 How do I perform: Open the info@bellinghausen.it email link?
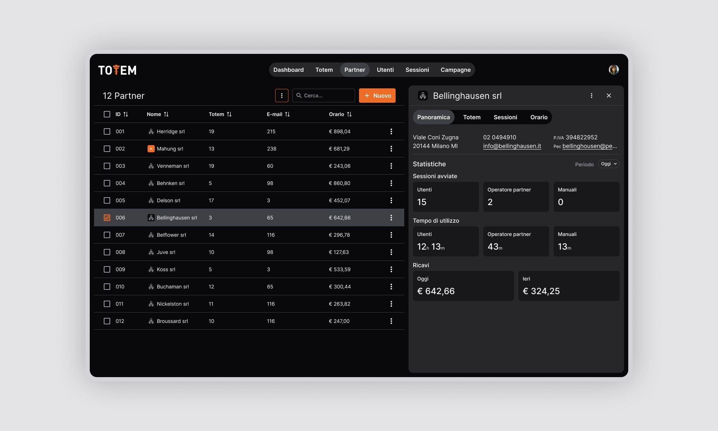tap(512, 146)
